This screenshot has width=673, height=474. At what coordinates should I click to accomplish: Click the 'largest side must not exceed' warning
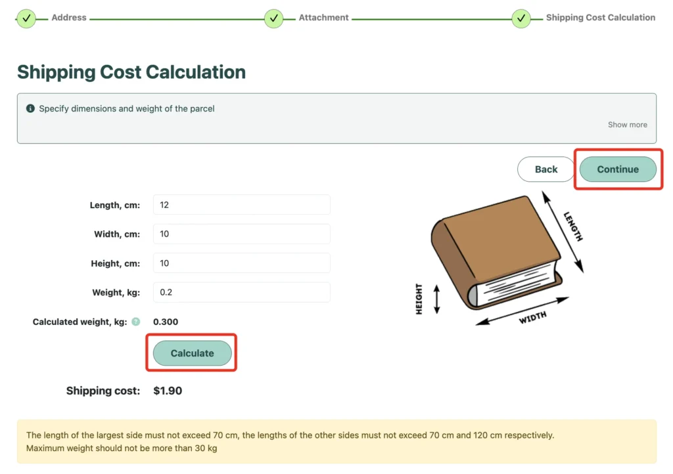pyautogui.click(x=290, y=435)
